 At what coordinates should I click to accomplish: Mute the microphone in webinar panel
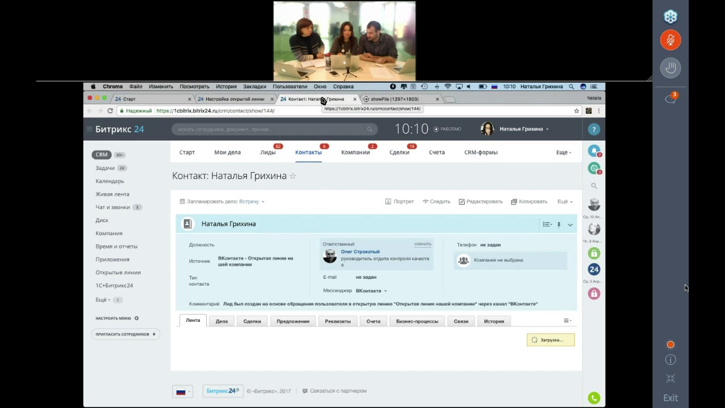pyautogui.click(x=671, y=40)
